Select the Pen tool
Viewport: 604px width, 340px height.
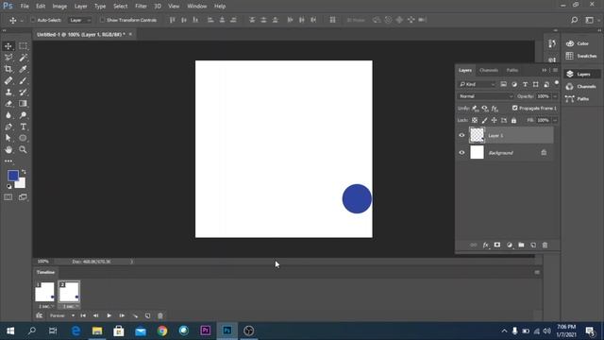8,127
